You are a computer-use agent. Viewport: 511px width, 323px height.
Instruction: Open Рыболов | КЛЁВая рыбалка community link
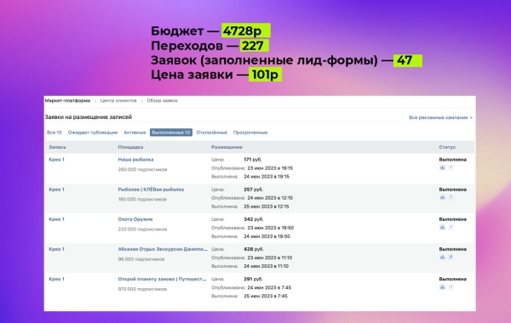click(x=151, y=190)
